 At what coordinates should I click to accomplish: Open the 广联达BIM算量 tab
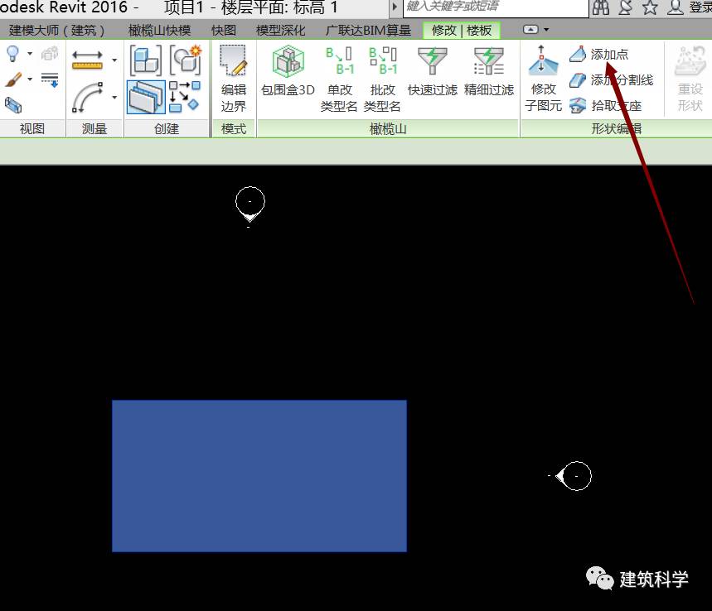pyautogui.click(x=368, y=31)
